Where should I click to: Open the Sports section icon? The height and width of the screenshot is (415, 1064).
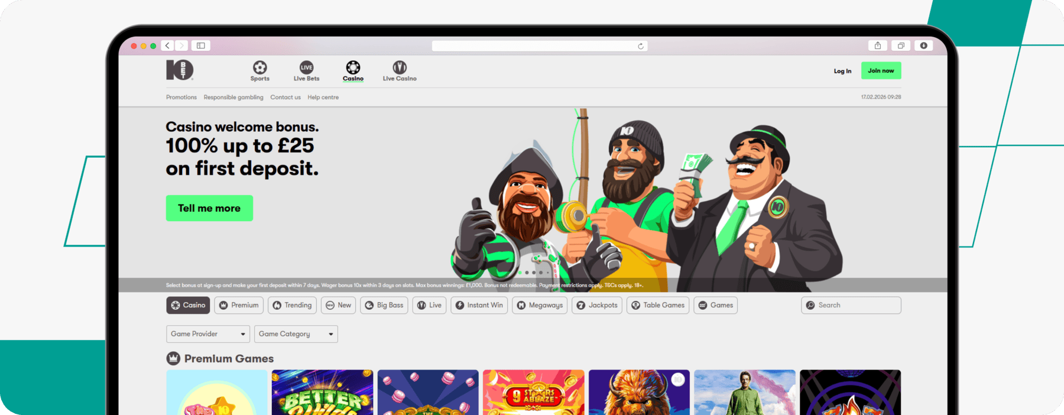[259, 67]
